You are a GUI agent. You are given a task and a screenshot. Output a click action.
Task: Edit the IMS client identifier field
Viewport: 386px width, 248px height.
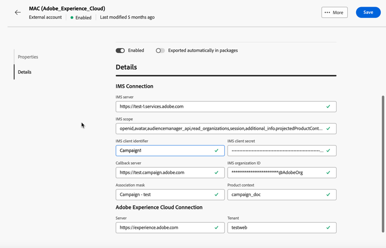165,150
